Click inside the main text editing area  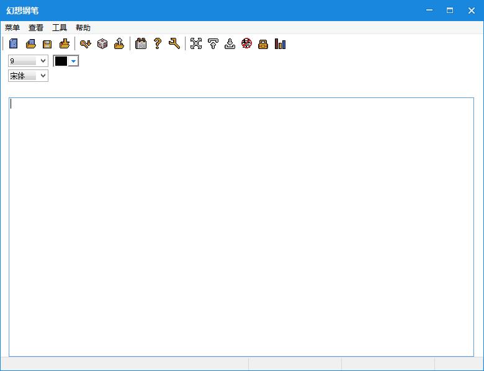click(x=241, y=227)
